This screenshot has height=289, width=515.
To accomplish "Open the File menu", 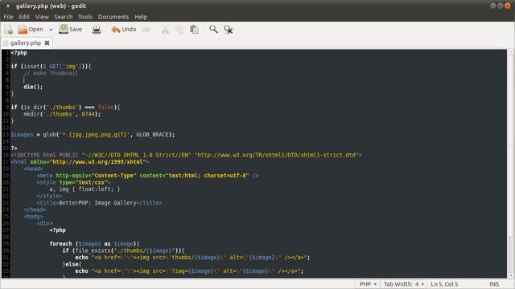I will coord(8,17).
